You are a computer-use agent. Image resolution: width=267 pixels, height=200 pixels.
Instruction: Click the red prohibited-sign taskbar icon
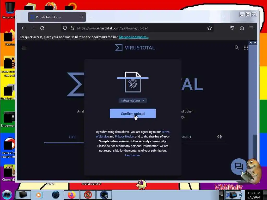click(x=88, y=195)
